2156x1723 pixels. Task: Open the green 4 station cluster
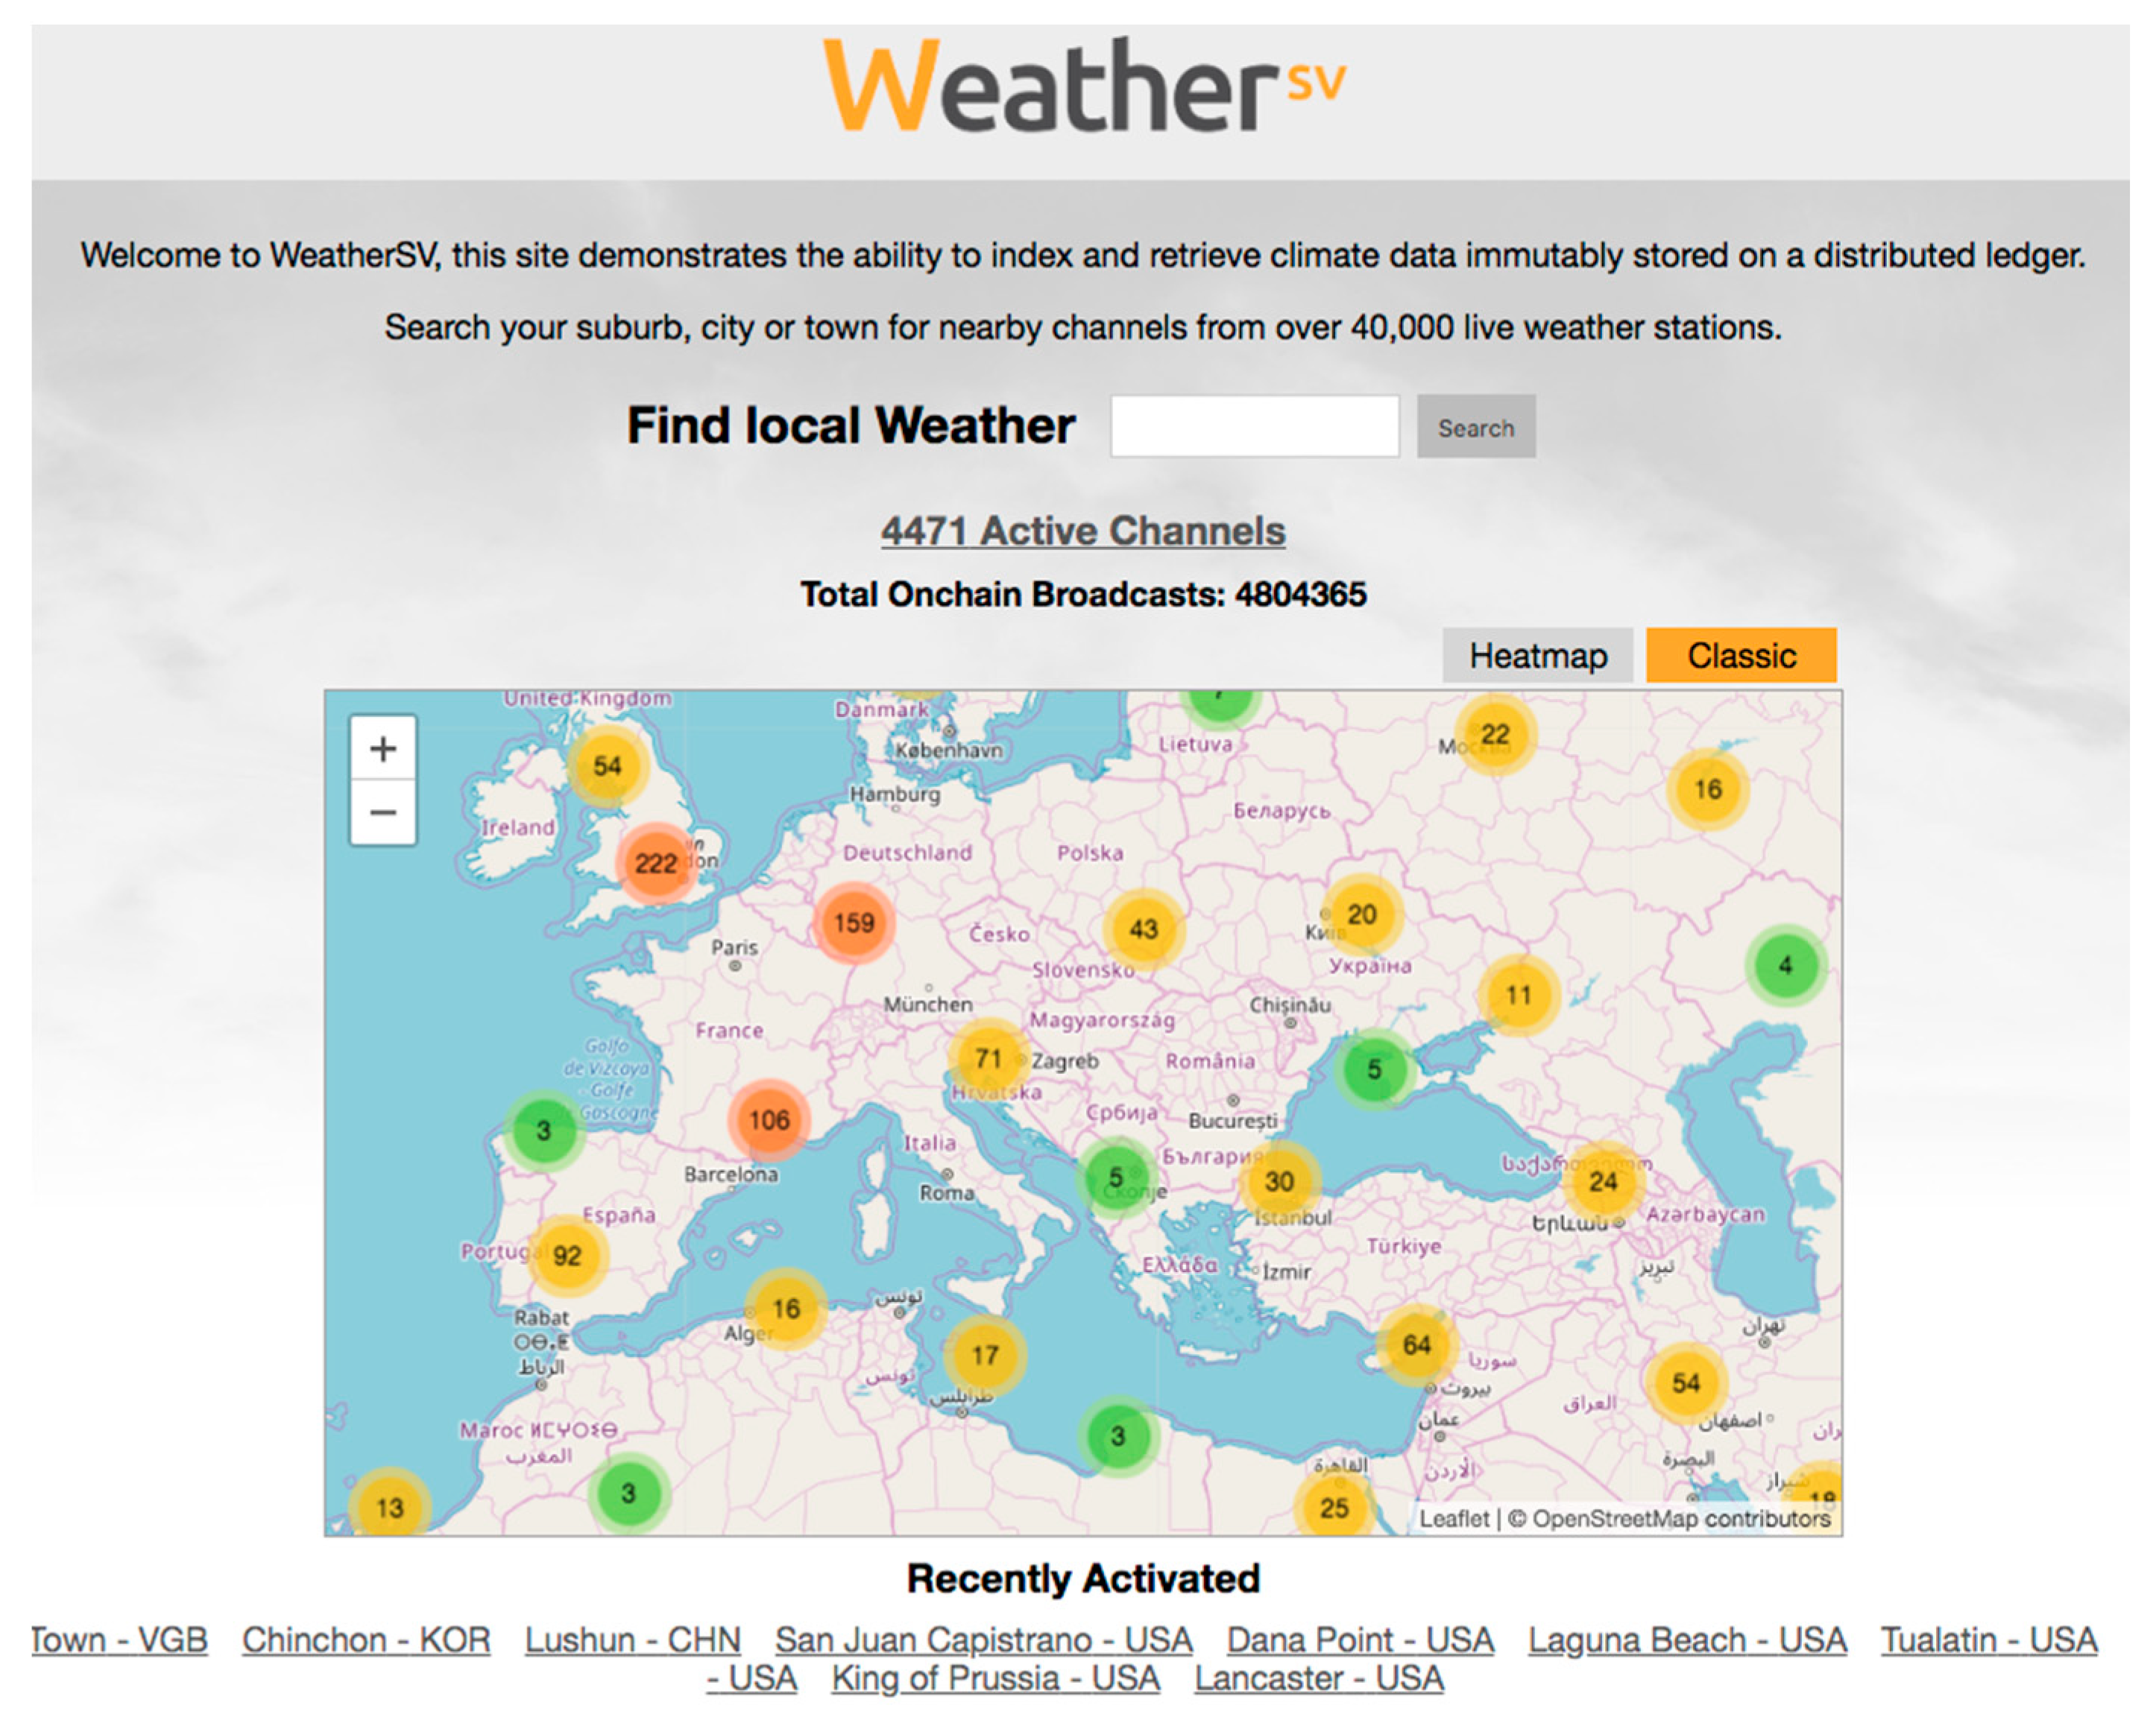(x=1786, y=965)
